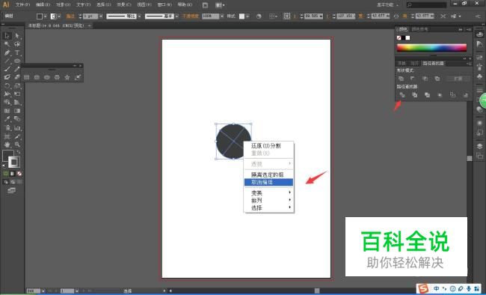This screenshot has width=486, height=295.
Task: Set paint mode to Color in toolbox
Action: 5,174
